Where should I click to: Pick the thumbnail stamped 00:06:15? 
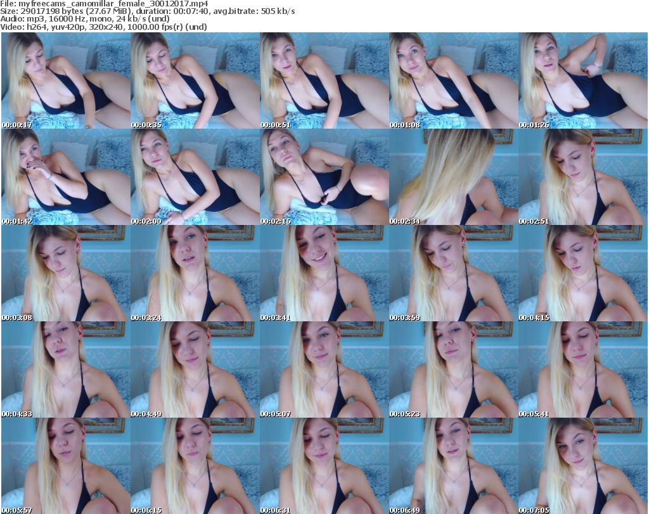click(195, 466)
